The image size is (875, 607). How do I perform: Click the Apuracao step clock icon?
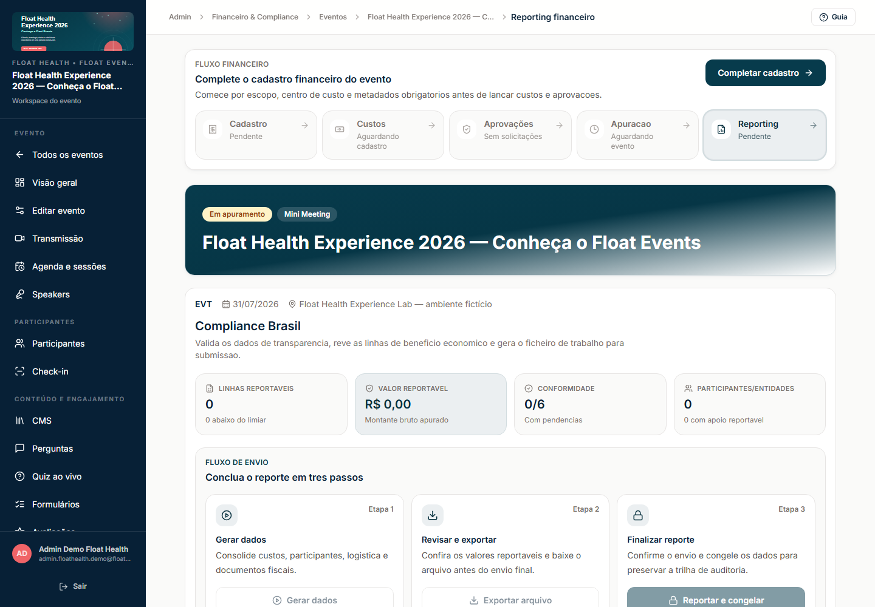click(x=594, y=129)
